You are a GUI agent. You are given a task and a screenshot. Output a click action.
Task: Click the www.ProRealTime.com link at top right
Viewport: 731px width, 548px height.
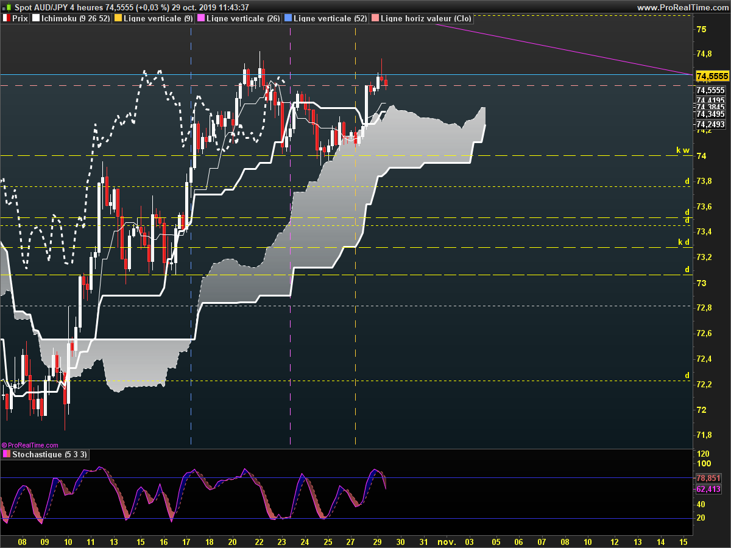click(x=682, y=7)
